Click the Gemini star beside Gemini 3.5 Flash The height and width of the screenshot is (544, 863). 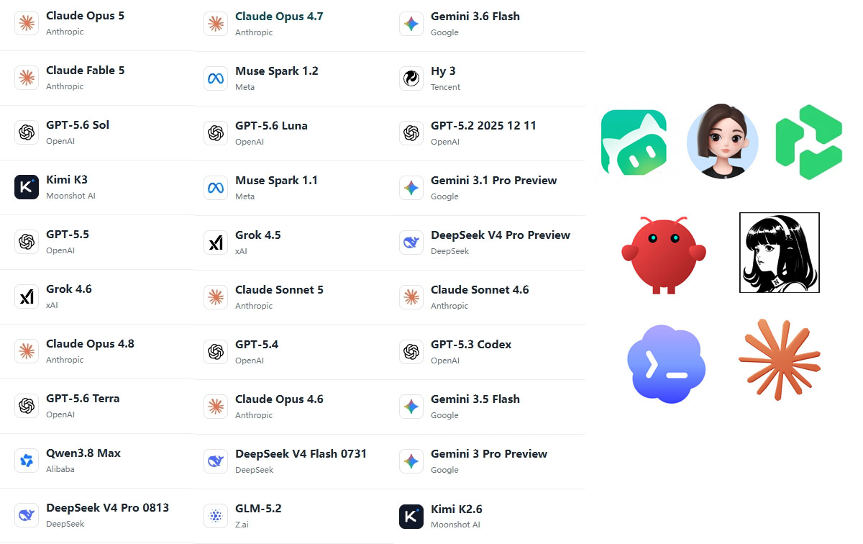[411, 406]
